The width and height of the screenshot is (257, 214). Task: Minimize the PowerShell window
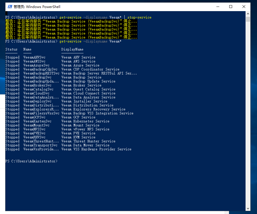point(218,7)
